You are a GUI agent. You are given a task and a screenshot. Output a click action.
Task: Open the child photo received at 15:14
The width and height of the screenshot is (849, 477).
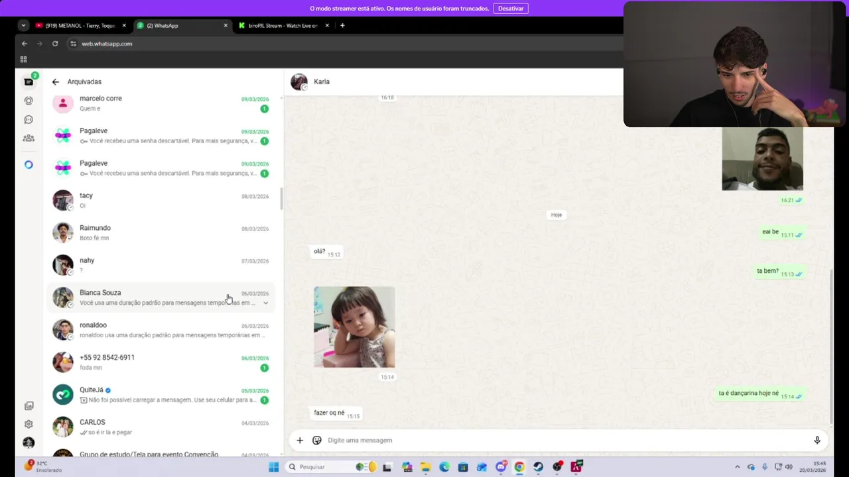point(354,327)
